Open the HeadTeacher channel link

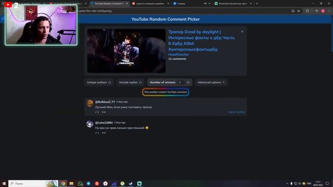pyautogui.click(x=178, y=55)
